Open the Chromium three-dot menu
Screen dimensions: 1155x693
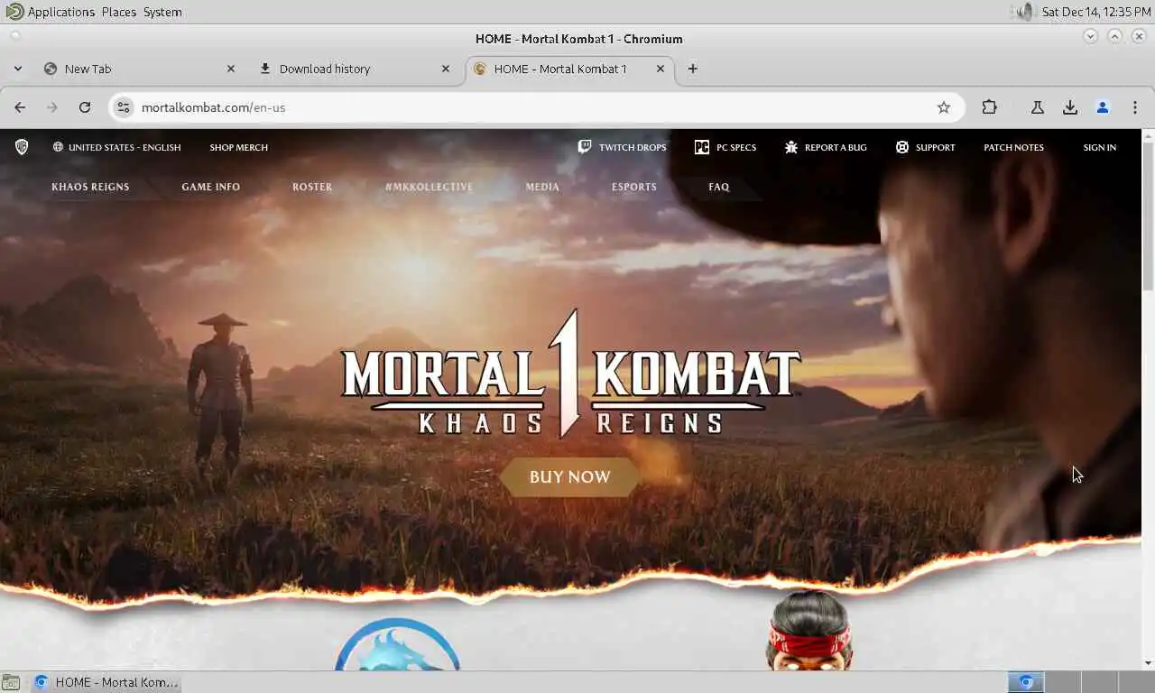[x=1135, y=107]
